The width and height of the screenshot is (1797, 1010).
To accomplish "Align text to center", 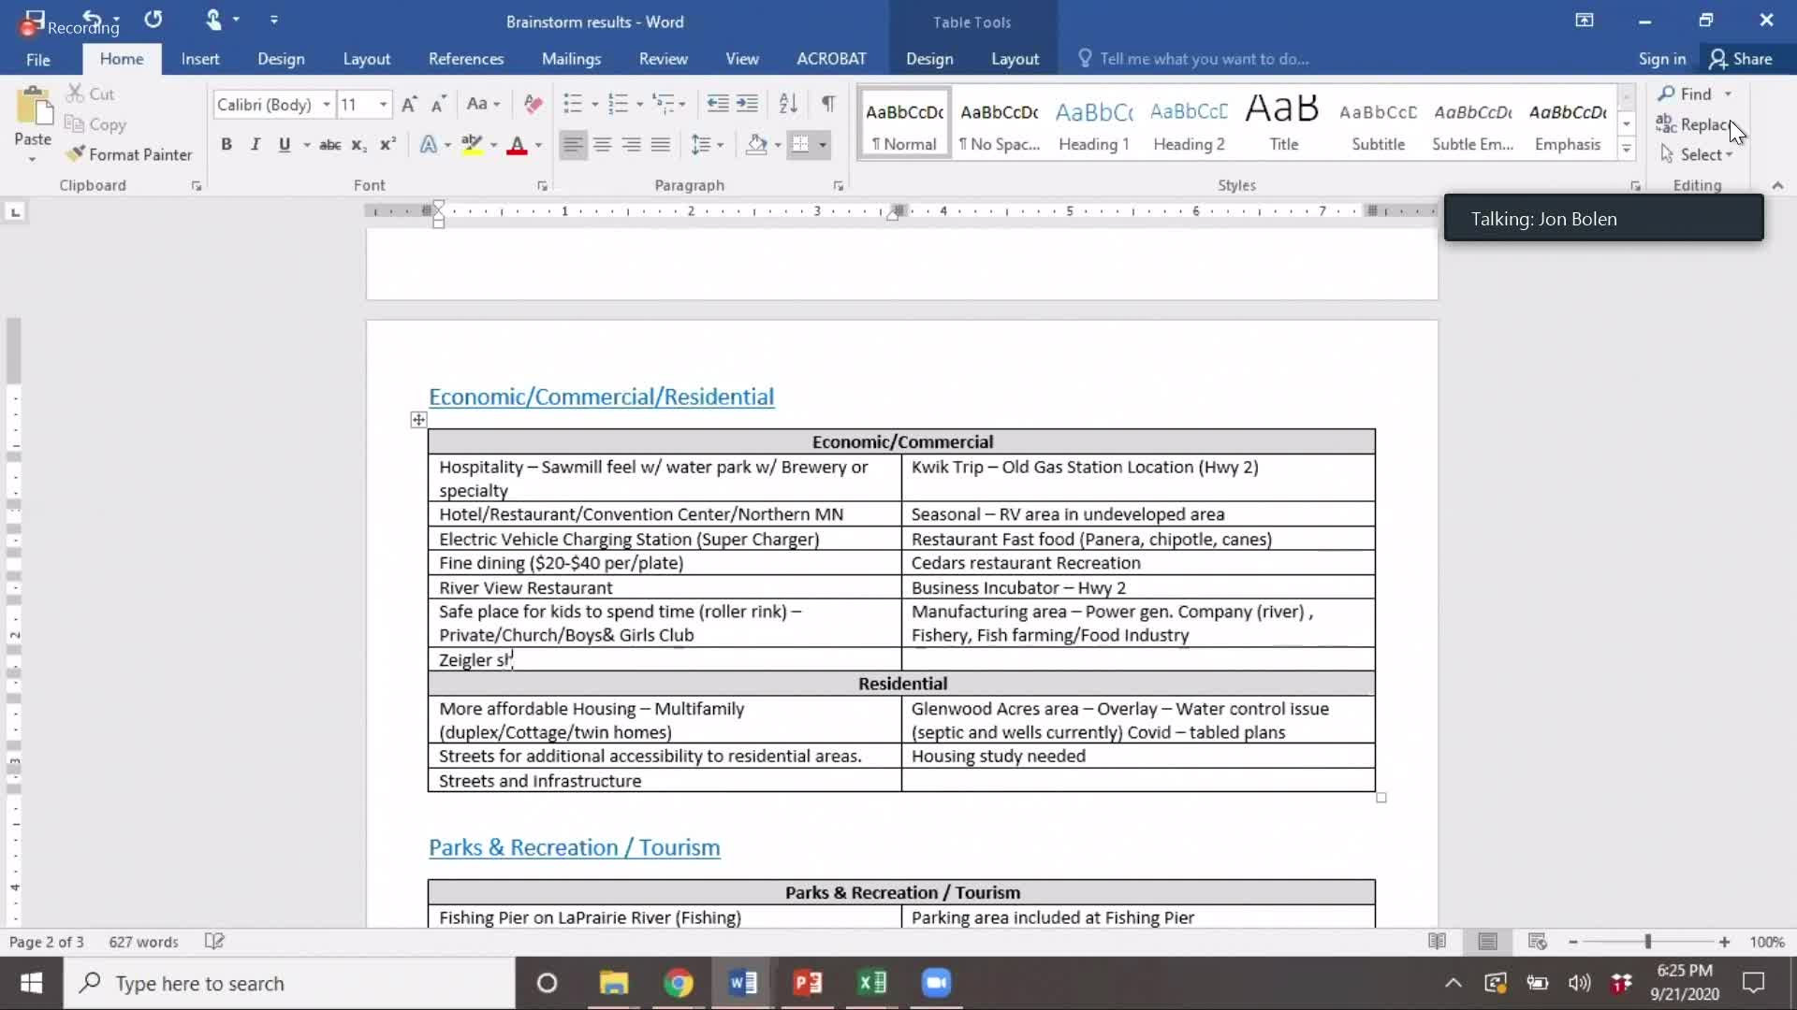I will point(603,145).
